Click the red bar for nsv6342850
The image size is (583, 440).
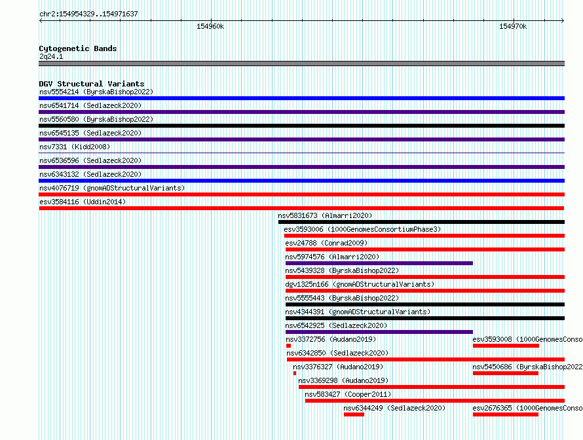pos(426,359)
